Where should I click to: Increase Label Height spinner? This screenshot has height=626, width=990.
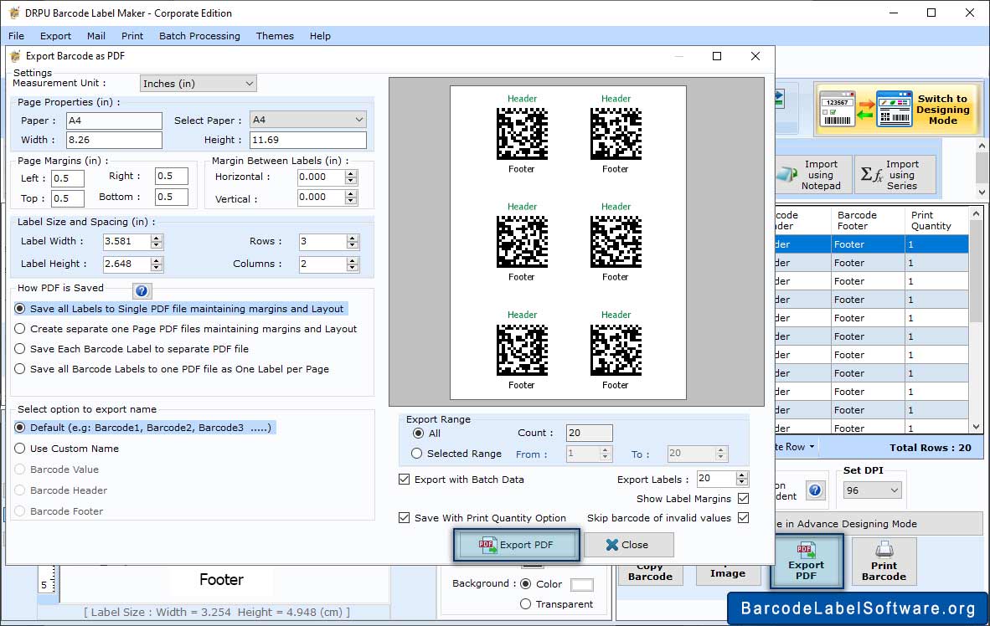pyautogui.click(x=157, y=260)
